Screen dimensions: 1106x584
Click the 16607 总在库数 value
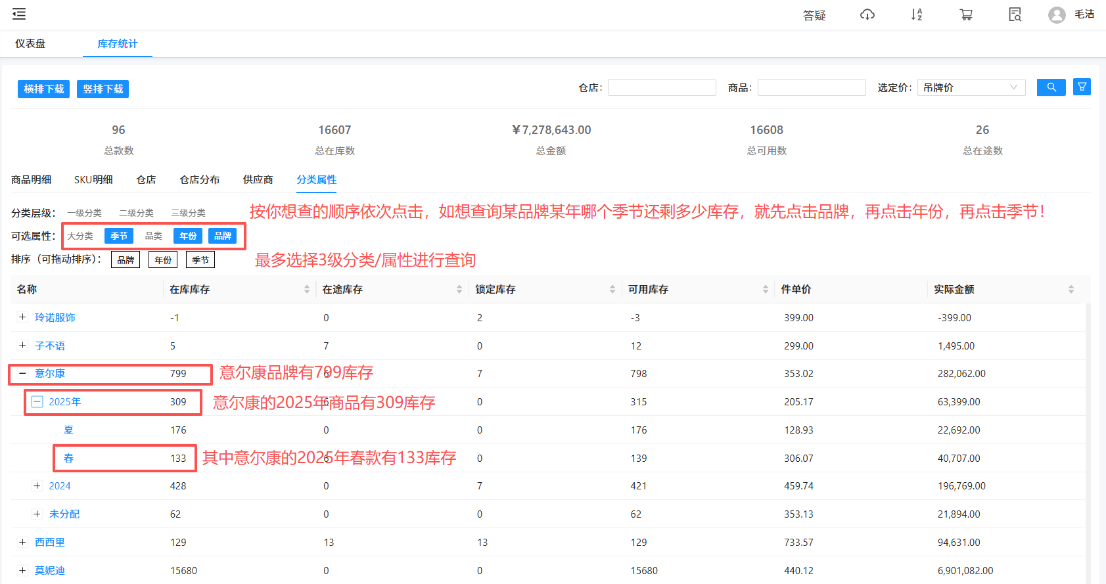(x=334, y=130)
